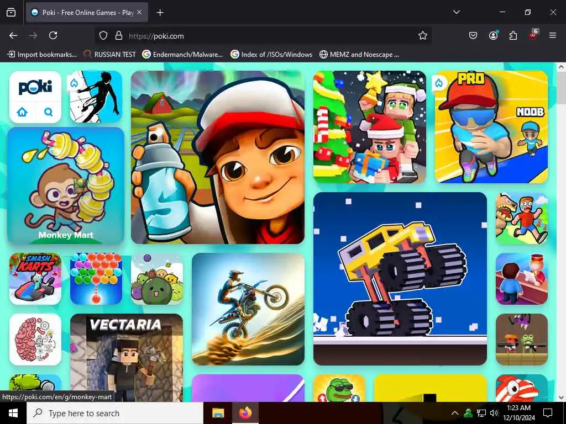This screenshot has height=424, width=566.
Task: Open the Monkey Mart game tile
Action: click(66, 185)
